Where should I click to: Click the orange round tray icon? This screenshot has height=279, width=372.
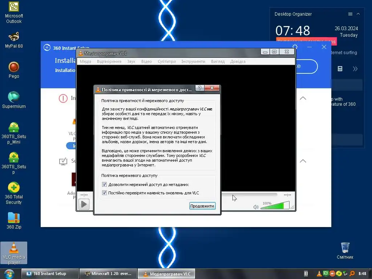click(332, 274)
